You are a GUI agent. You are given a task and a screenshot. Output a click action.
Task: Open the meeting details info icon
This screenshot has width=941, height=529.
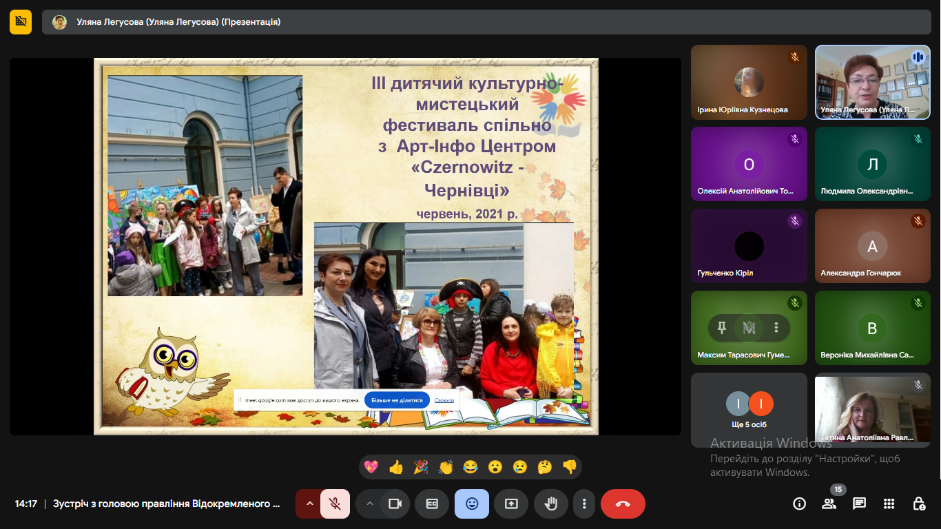coord(799,504)
